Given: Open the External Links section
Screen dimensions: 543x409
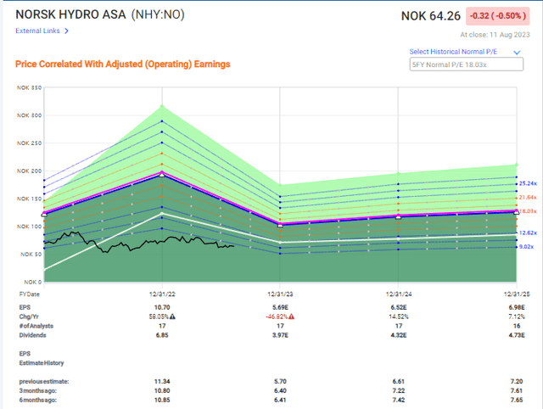Looking at the screenshot, I should coord(37,31).
